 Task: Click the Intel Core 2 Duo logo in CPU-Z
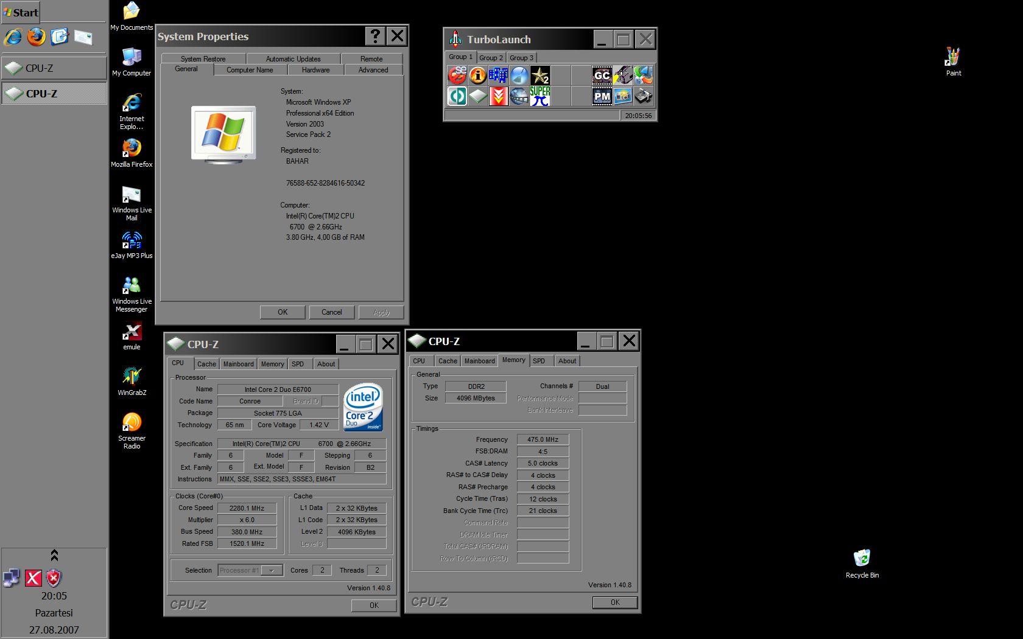tap(363, 407)
